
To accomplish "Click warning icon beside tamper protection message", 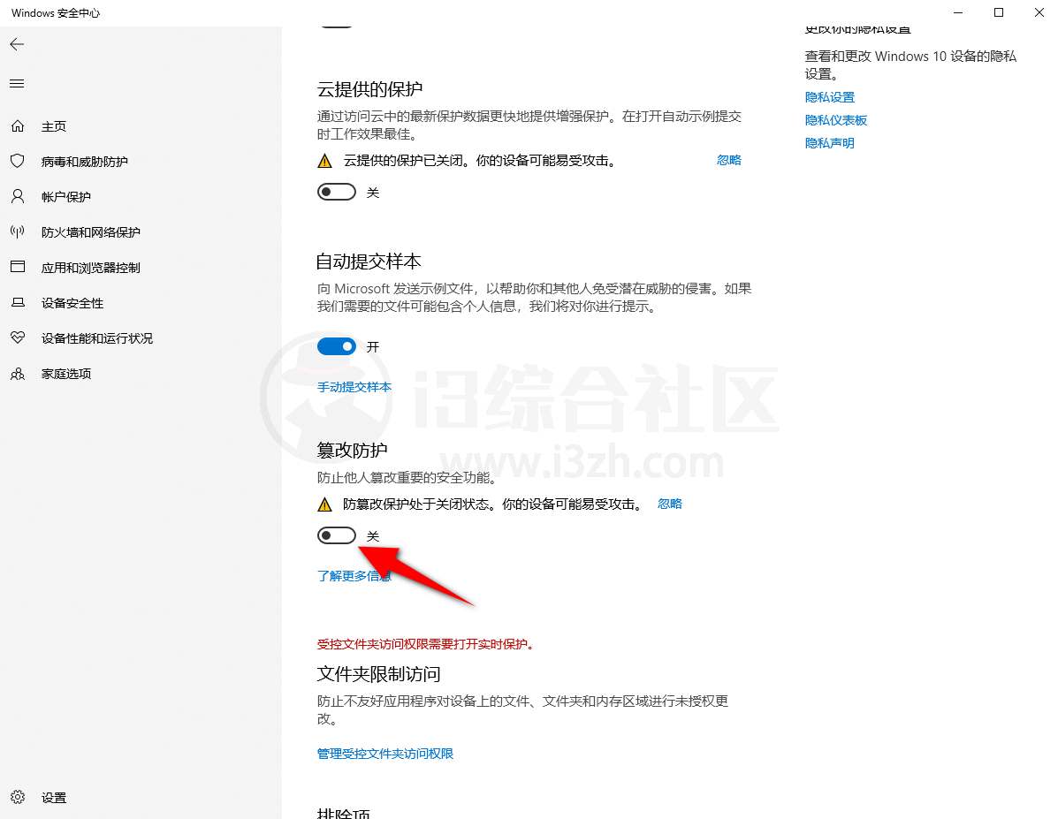I will pyautogui.click(x=324, y=504).
